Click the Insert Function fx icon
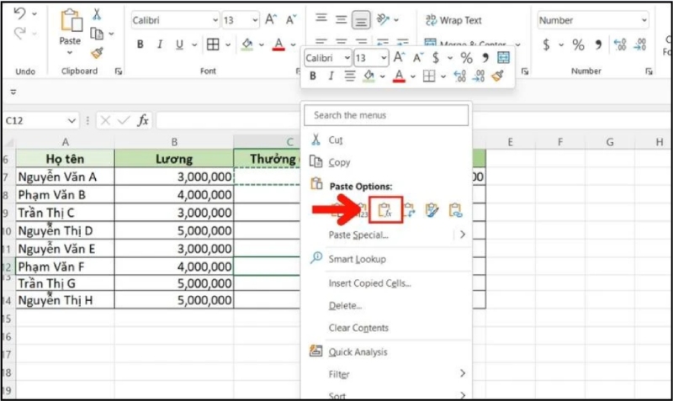The width and height of the screenshot is (673, 401). pos(144,120)
